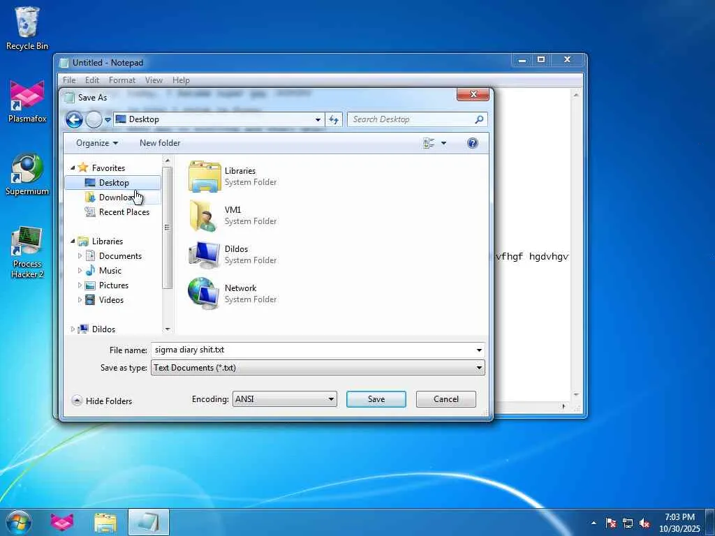This screenshot has height=536, width=715.
Task: Refresh the Desktop location in the address bar
Action: pos(334,119)
